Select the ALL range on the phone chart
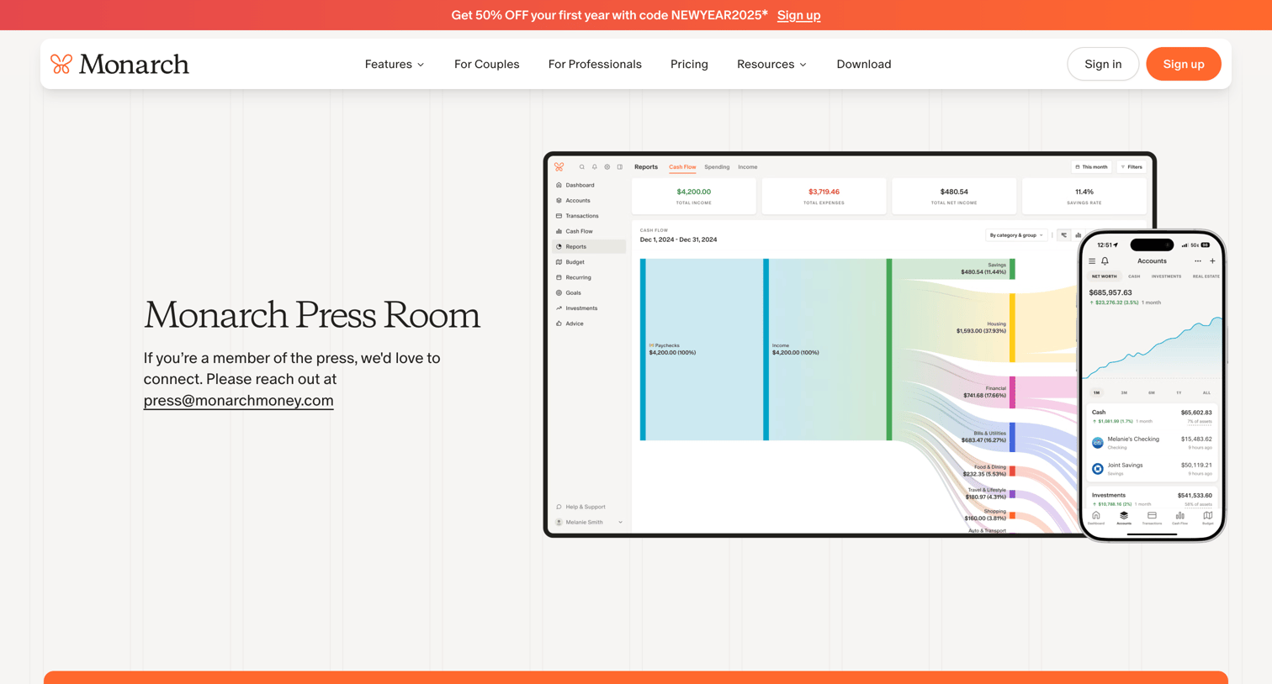Image resolution: width=1272 pixels, height=684 pixels. [1206, 392]
